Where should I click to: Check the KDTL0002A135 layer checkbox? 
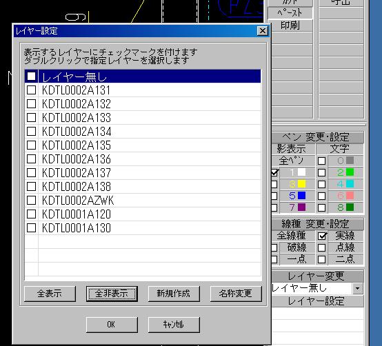(x=31, y=145)
